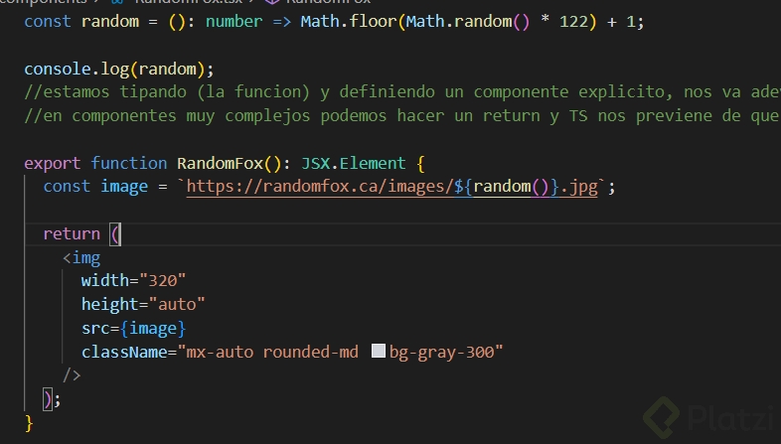The image size is (781, 444).
Task: Place cursor on 'floor' in Math.floor
Action: click(x=373, y=22)
